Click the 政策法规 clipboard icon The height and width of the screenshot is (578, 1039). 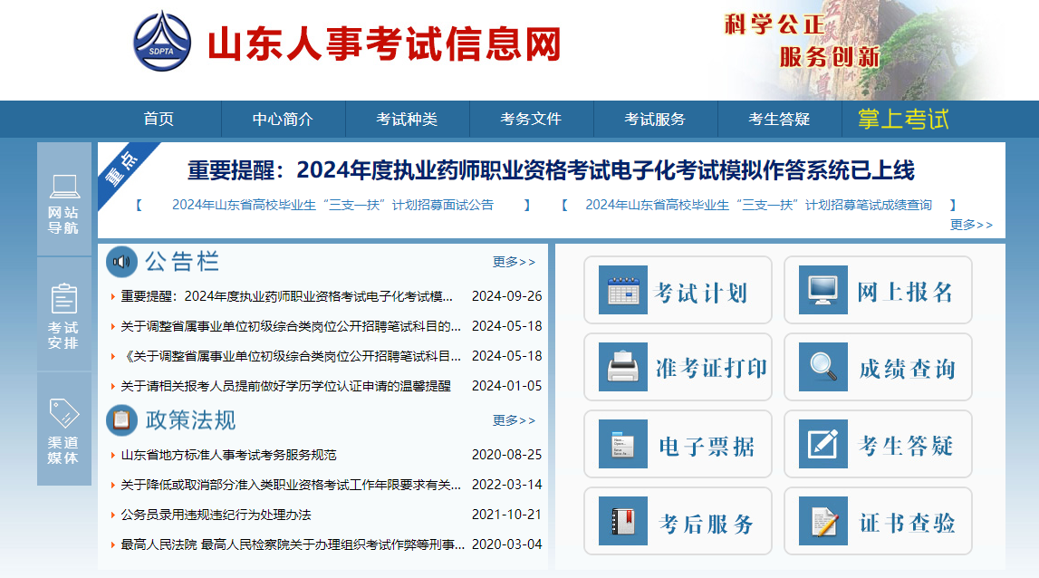pyautogui.click(x=121, y=420)
